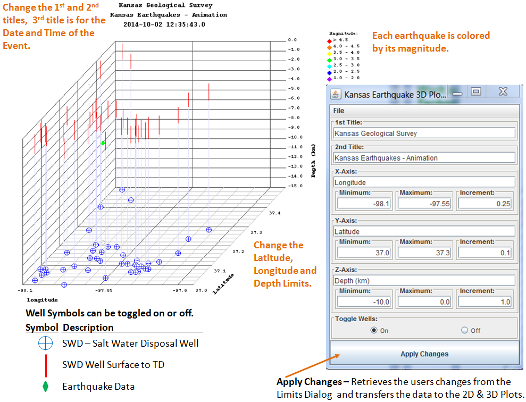Click the purple 1.0 - 2.0 legend diamond
This screenshot has width=526, height=402.
(x=329, y=79)
